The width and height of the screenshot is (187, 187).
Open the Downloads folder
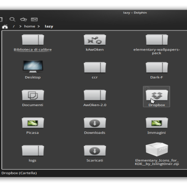tap(95, 126)
